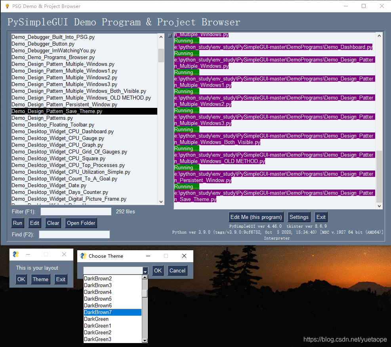This screenshot has width=391, height=347.
Task: Select Demo_Design_Pattern_Multiple_Windows2.py
Action: 84,78
